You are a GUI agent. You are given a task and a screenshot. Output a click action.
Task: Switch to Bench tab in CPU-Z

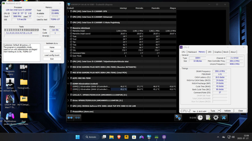point(226,52)
